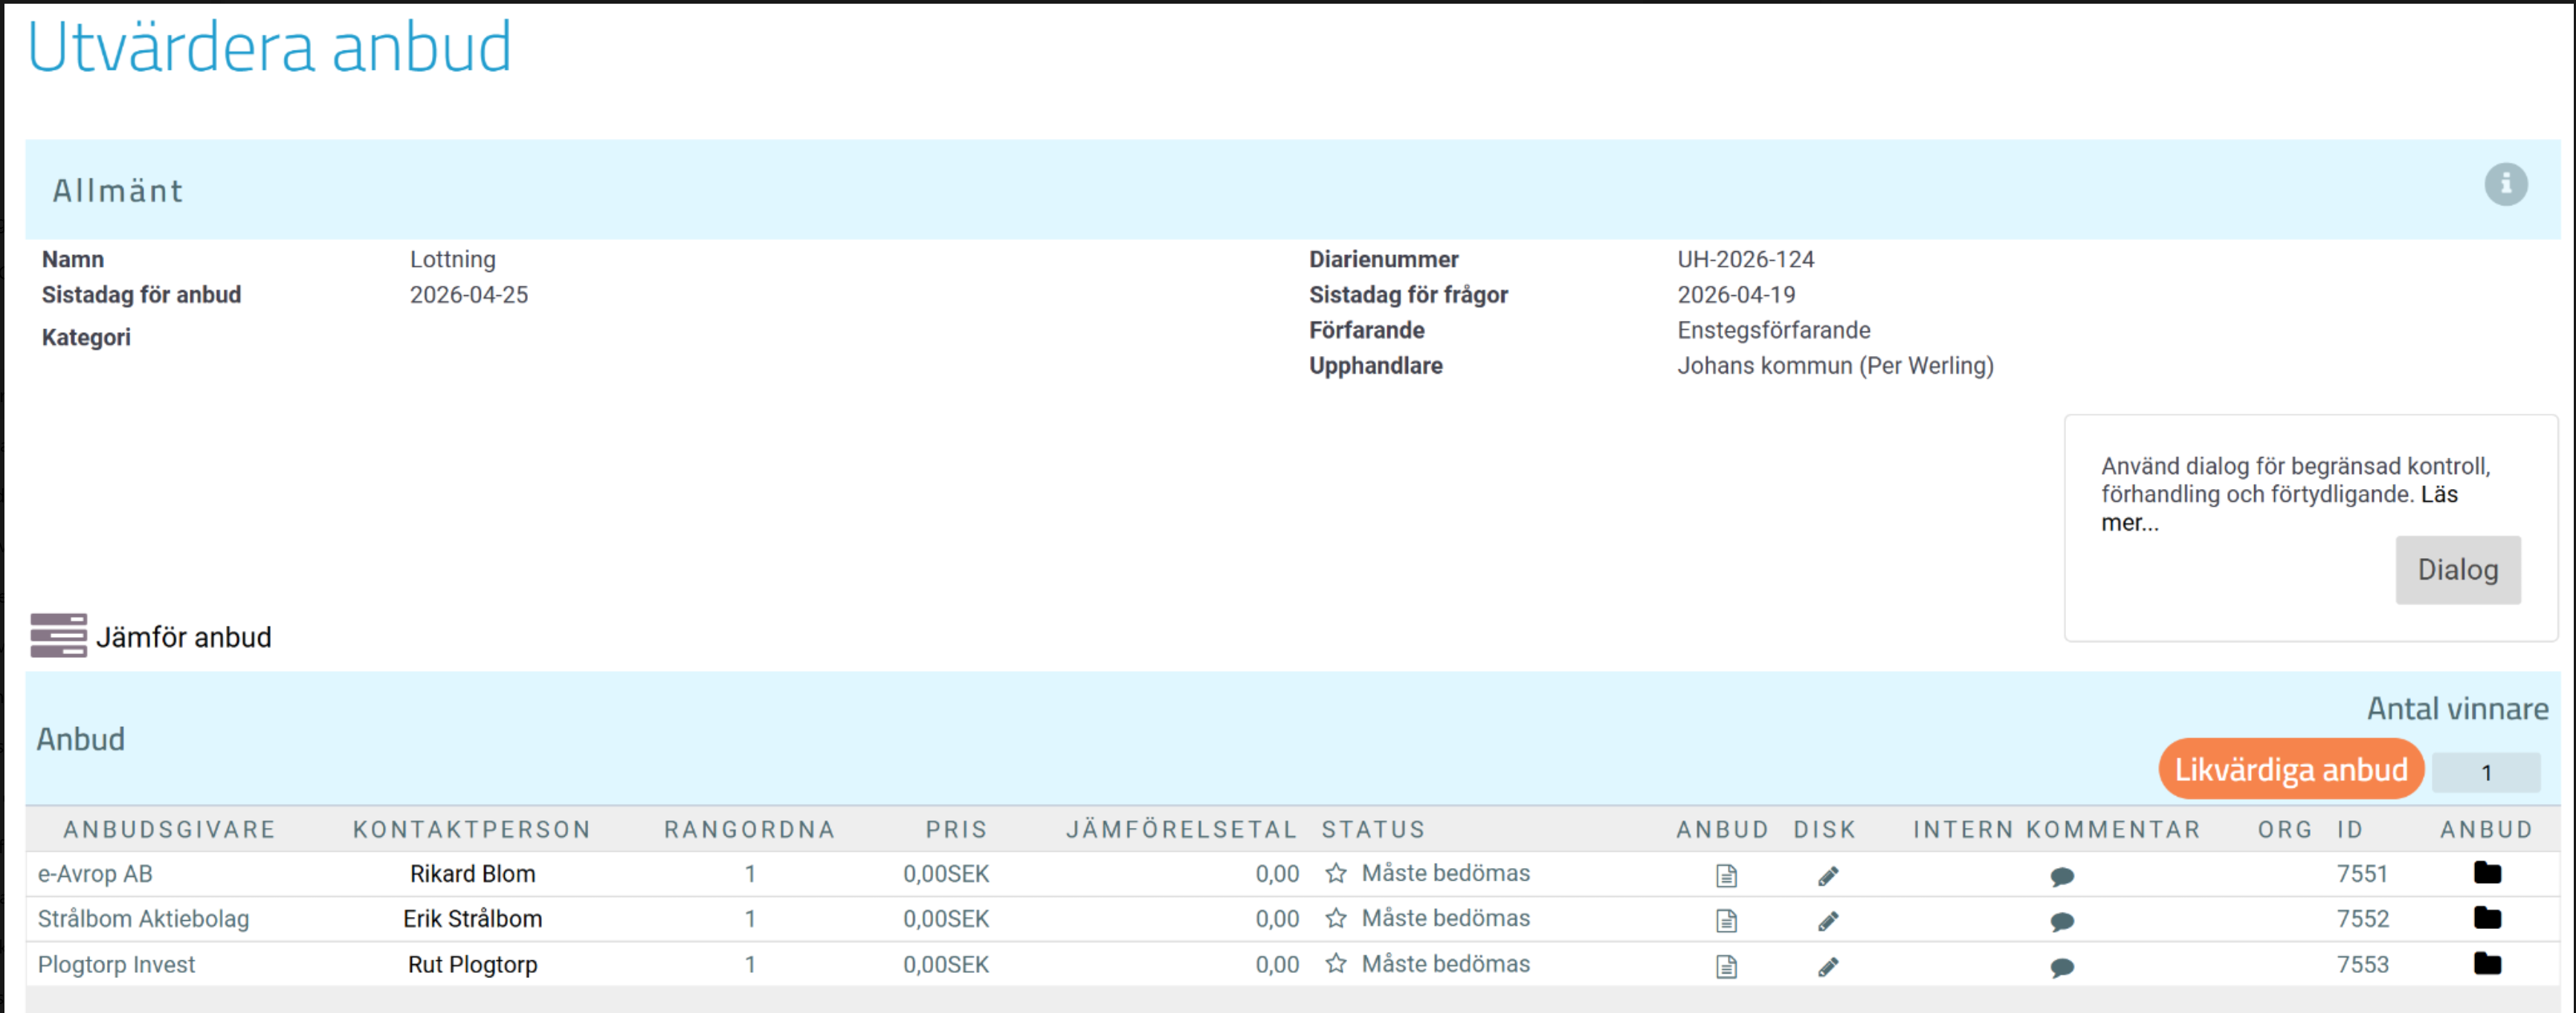Click the folder icon for org ID 7553
This screenshot has height=1013, width=2576.
[2486, 964]
